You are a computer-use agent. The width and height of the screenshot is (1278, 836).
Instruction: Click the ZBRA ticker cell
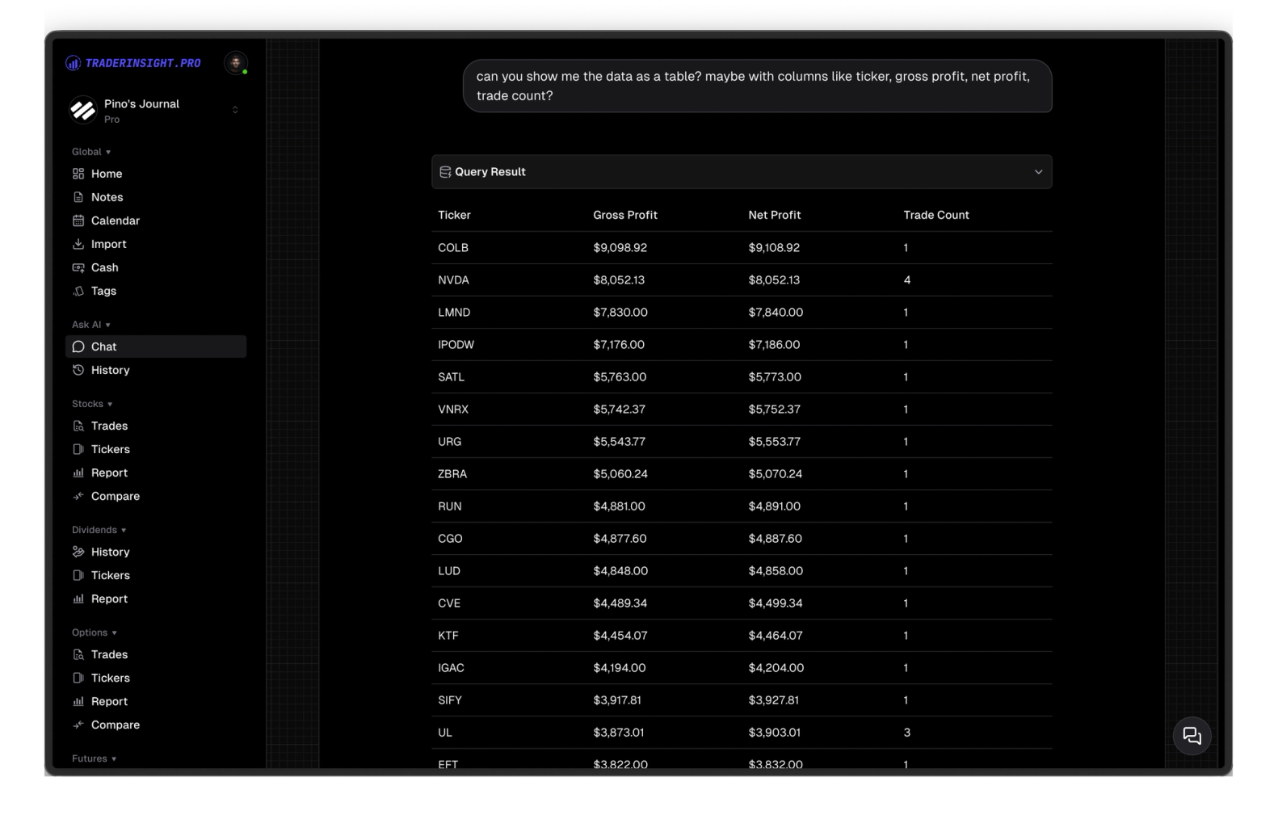click(x=452, y=474)
